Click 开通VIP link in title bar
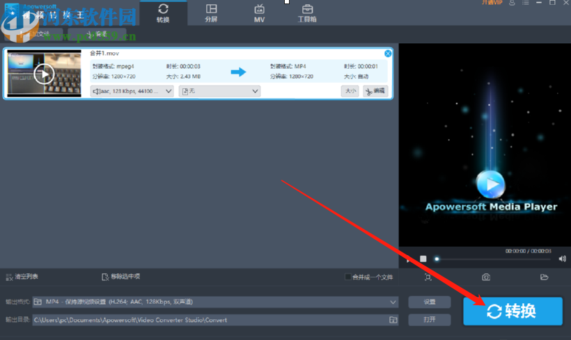Image resolution: width=571 pixels, height=340 pixels. click(492, 3)
